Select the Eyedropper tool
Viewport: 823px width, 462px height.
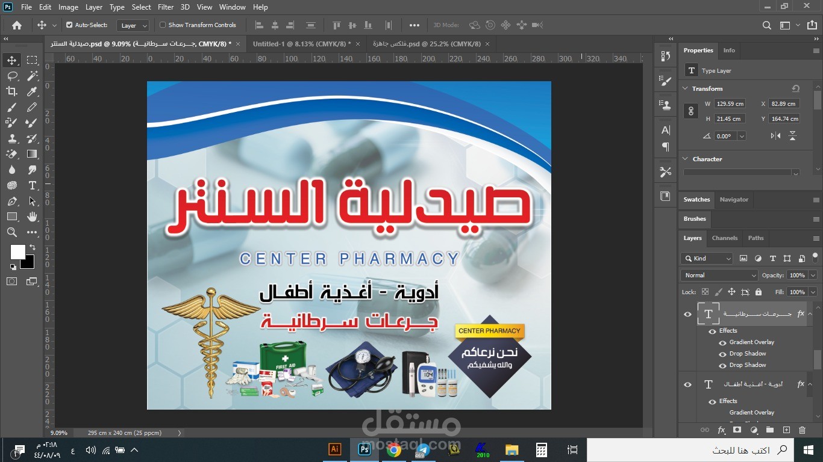(32, 91)
